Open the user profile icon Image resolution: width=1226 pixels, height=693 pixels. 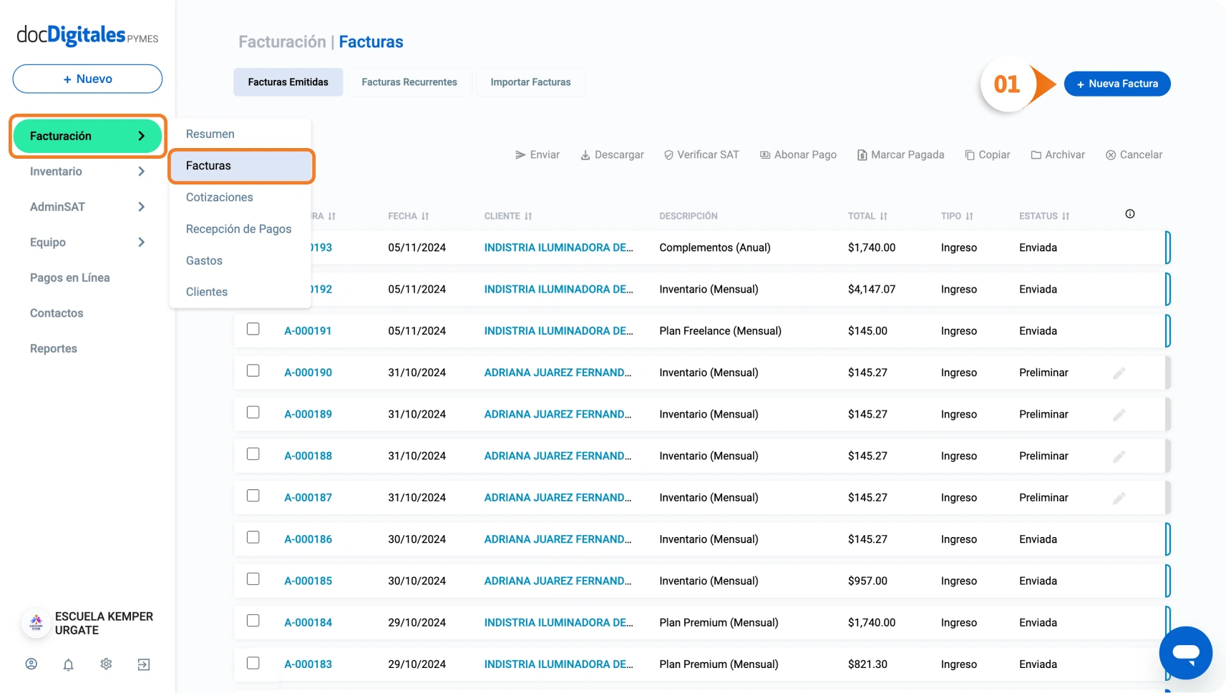coord(31,664)
